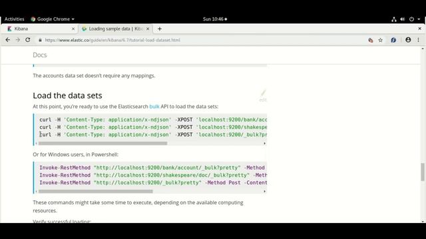Viewport: 426px width, 239px height.
Task: Click the Docs header link
Action: point(40,55)
